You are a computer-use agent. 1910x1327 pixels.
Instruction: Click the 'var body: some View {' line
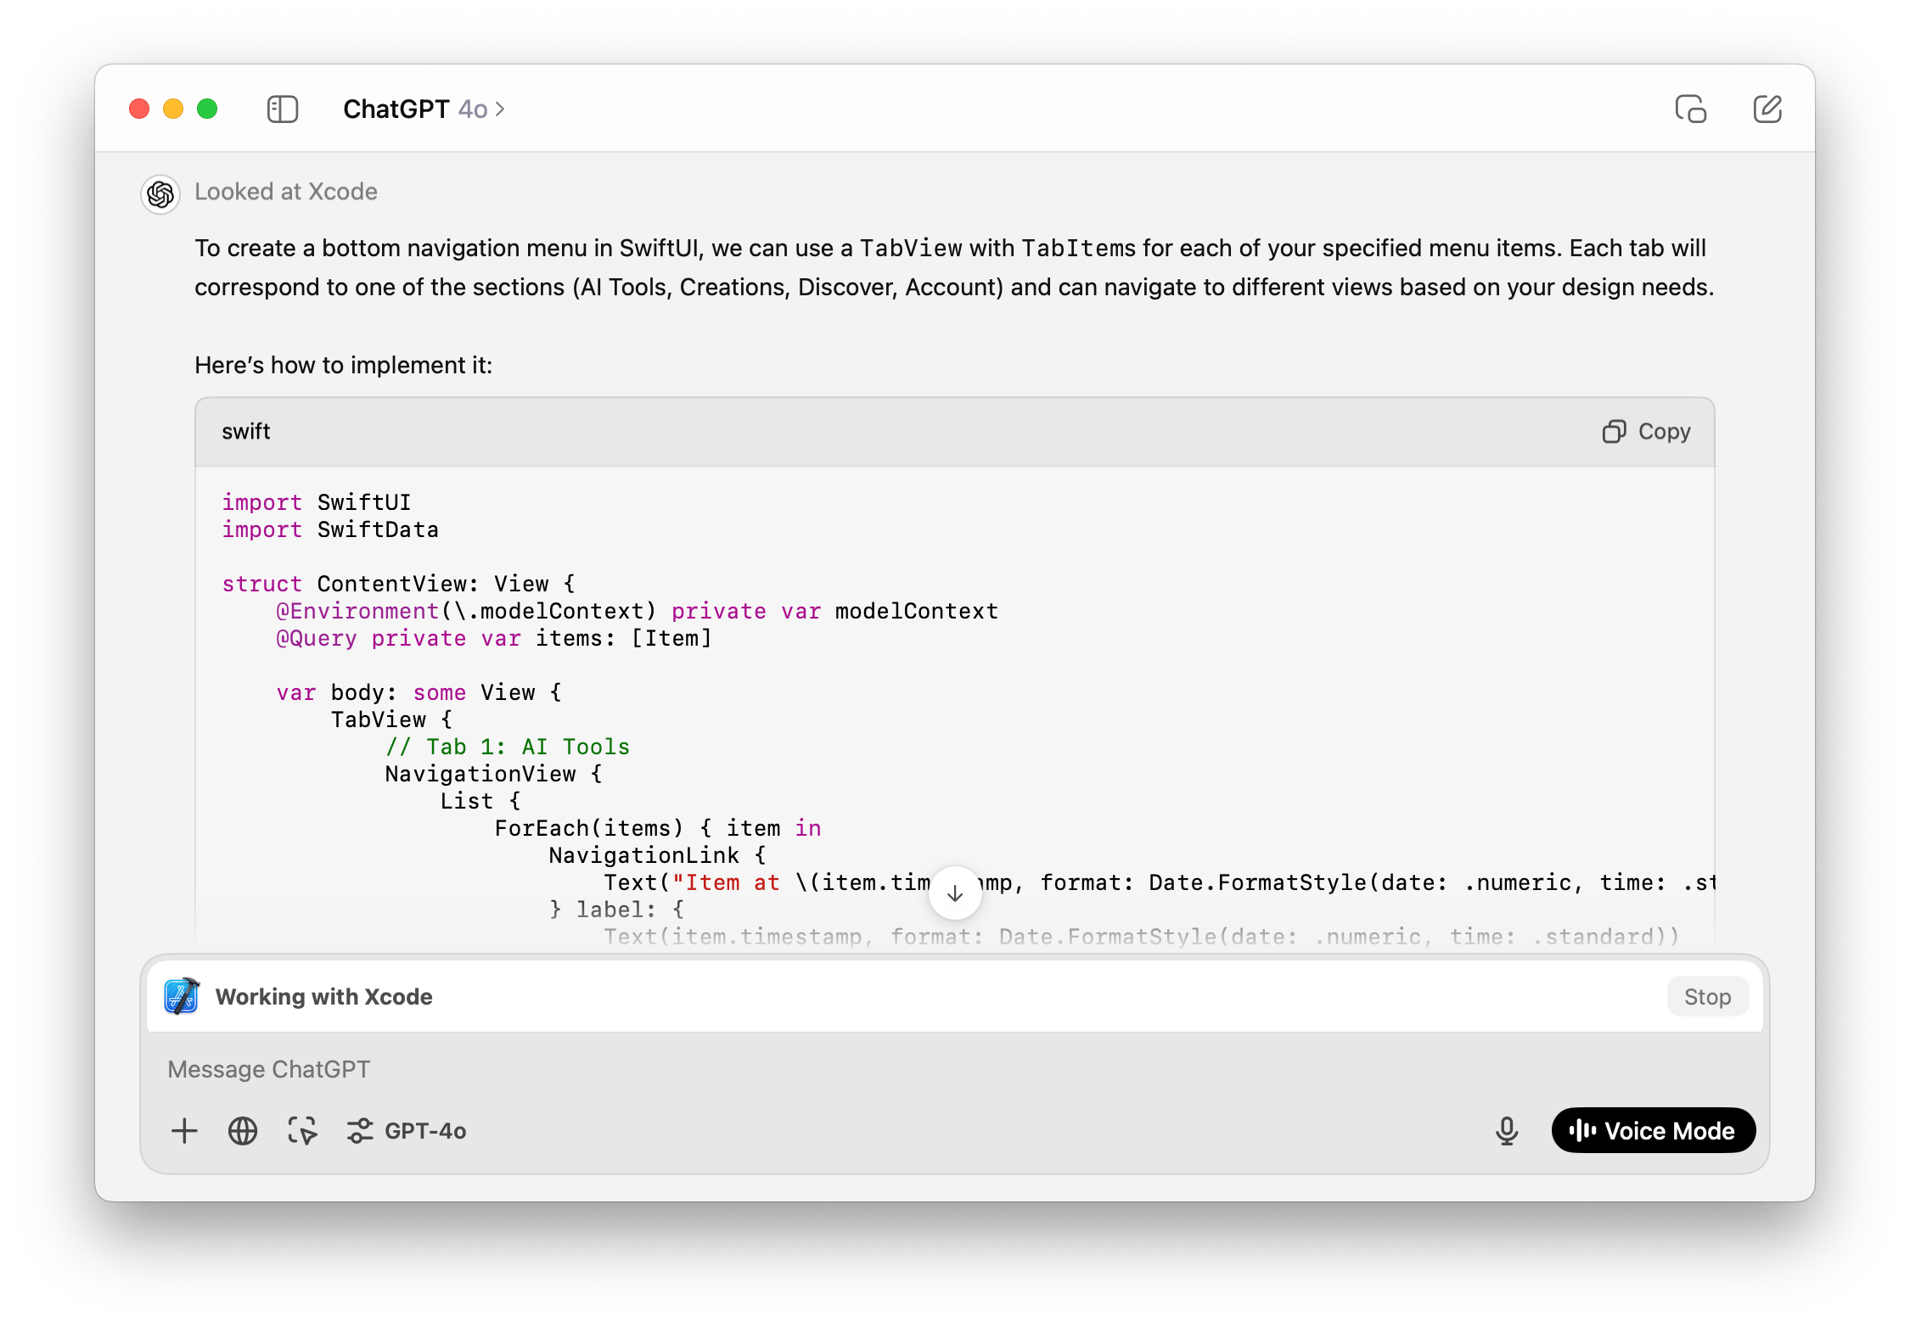[x=419, y=692]
